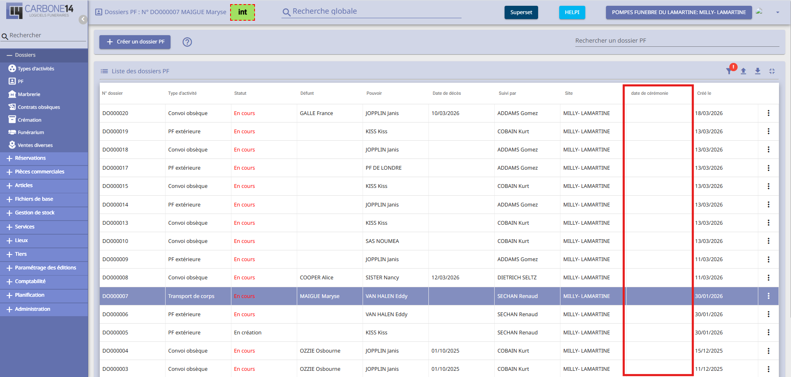Open the help question mark icon

pos(187,42)
